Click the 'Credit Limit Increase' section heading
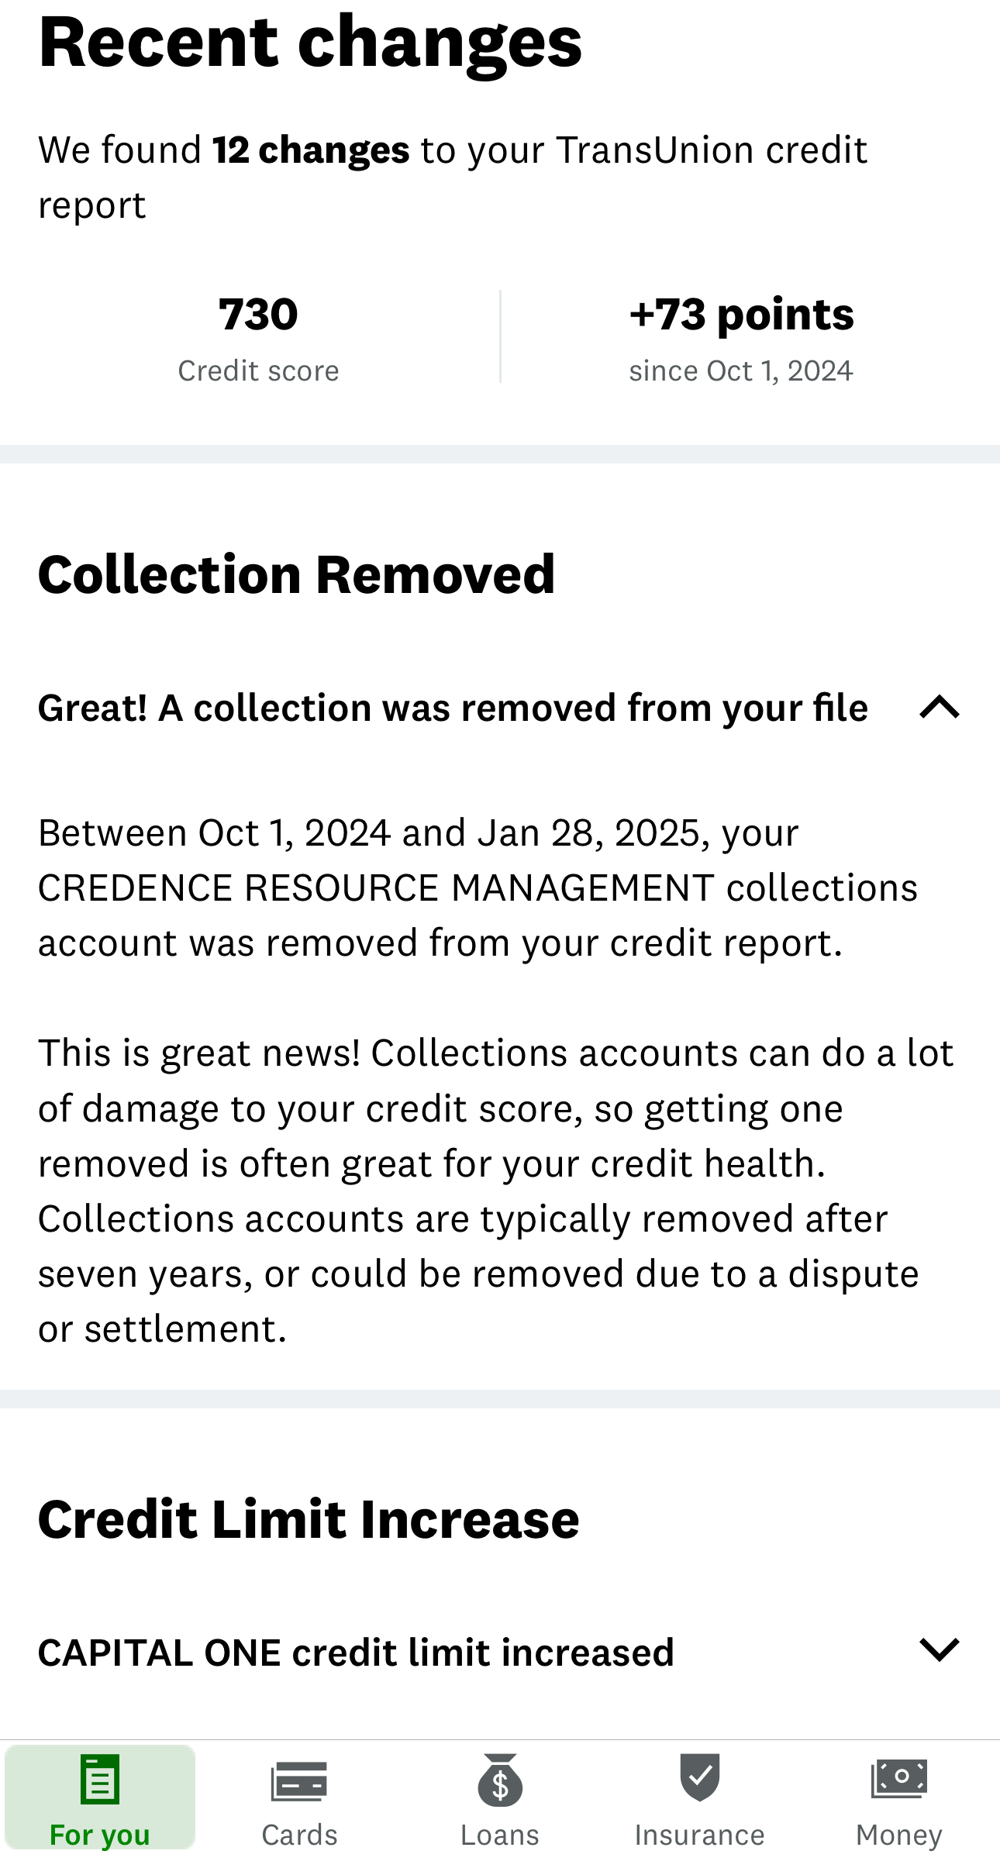 (x=309, y=1518)
